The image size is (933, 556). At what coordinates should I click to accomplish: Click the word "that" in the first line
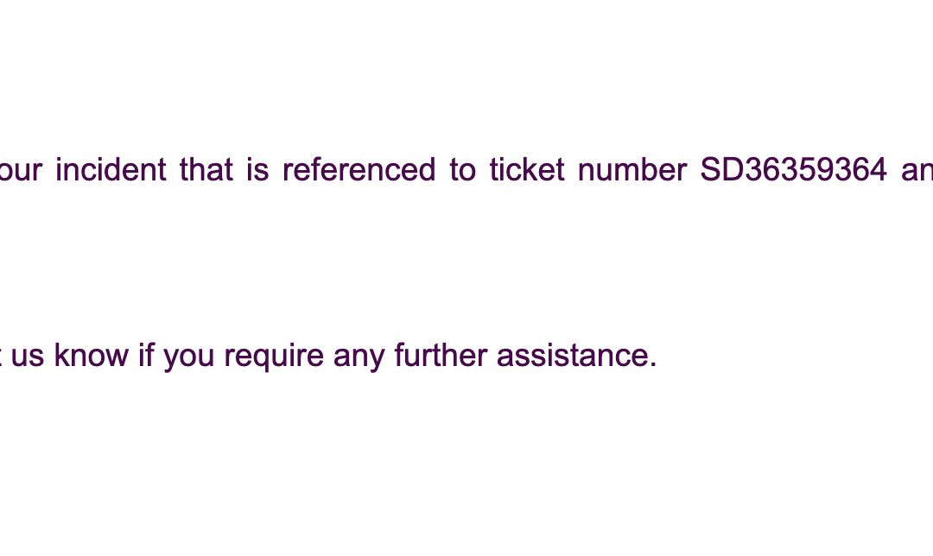pos(206,170)
